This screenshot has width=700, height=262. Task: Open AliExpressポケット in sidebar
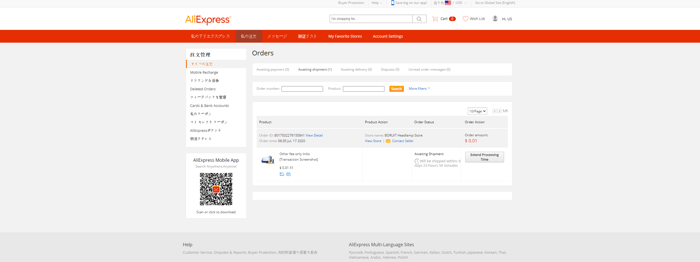click(x=205, y=130)
